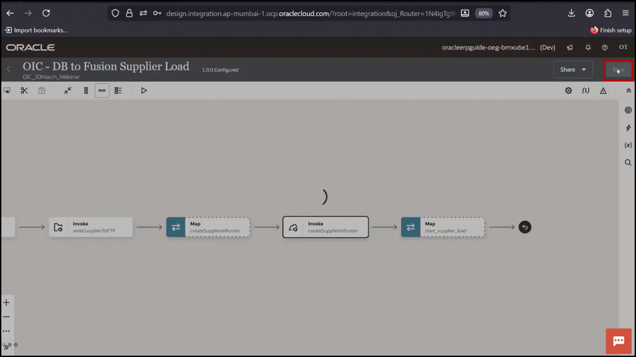Click cloud icon on Invoke createSupplierInFusion
This screenshot has height=357, width=636.
coord(293,227)
